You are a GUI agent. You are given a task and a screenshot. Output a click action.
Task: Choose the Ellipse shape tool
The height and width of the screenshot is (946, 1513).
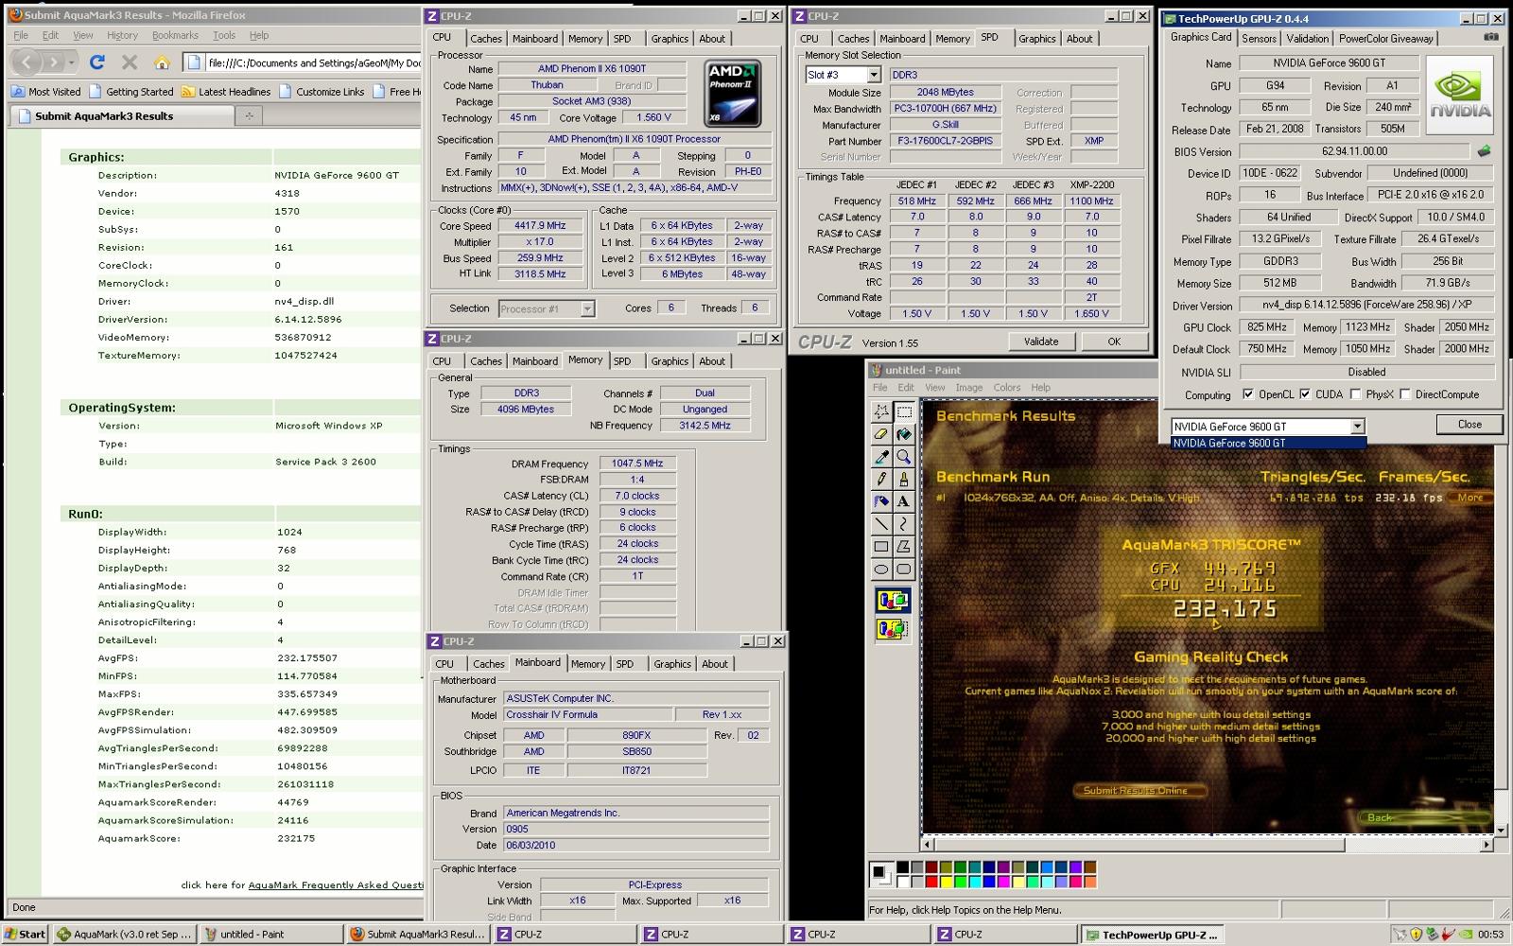[881, 569]
